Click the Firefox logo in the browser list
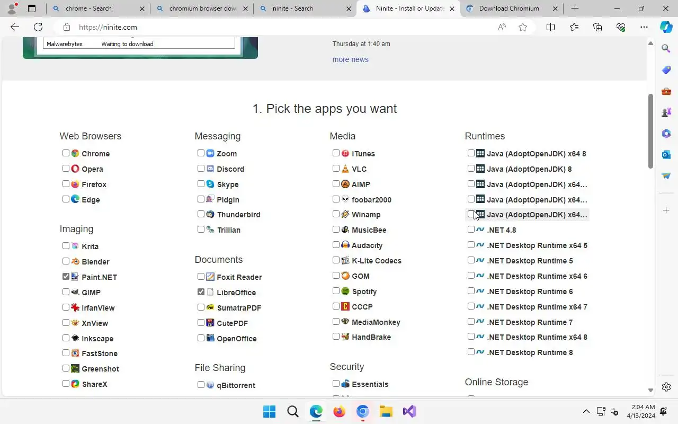Screen dimensions: 678x424 coord(75,184)
